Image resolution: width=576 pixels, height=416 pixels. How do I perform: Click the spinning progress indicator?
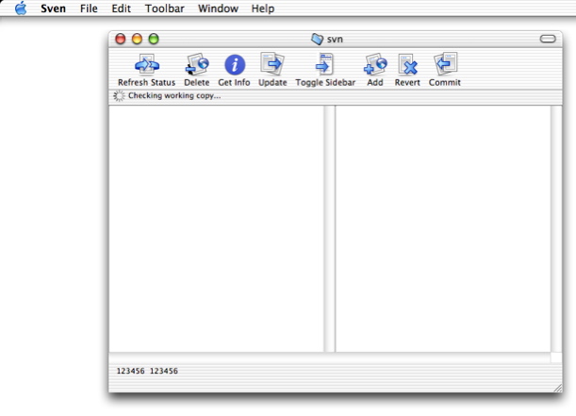click(x=119, y=96)
